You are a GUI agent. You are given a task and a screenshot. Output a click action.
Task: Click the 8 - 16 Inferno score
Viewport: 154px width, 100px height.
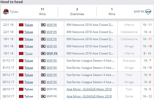(147, 53)
